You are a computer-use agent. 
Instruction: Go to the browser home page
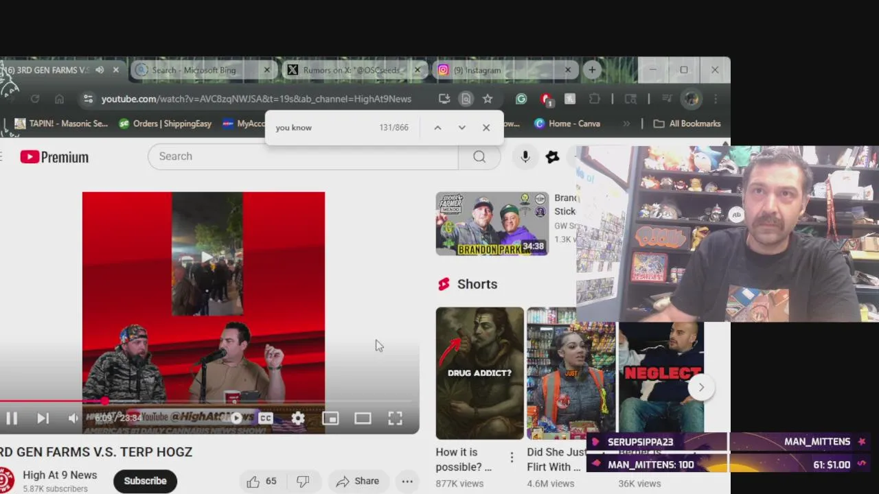(59, 99)
